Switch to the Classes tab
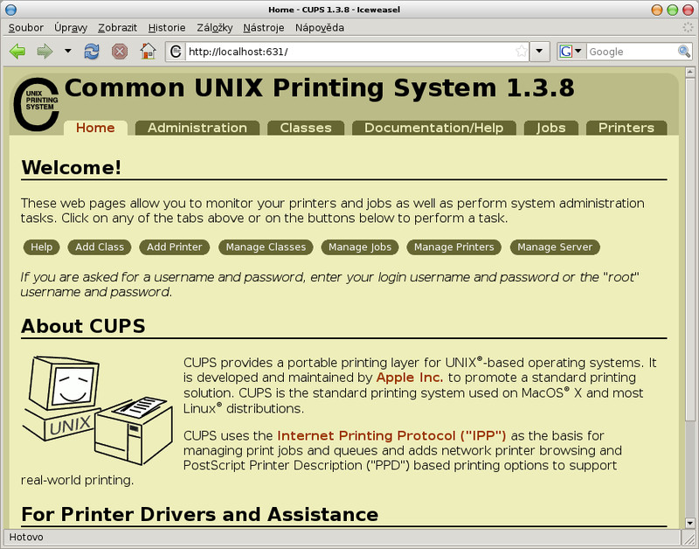 306,128
